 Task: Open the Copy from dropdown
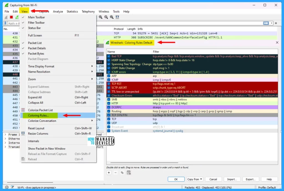point(194,179)
